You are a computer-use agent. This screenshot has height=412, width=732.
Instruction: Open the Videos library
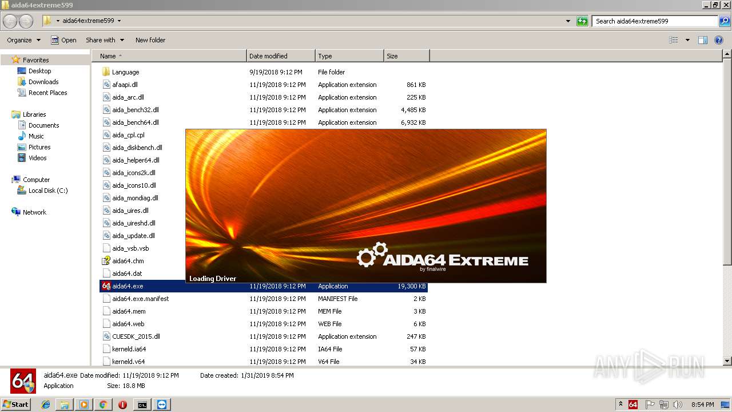click(x=38, y=158)
